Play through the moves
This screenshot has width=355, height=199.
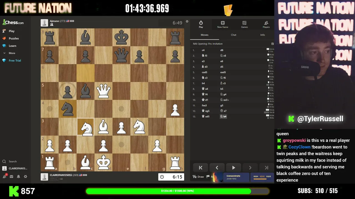pos(234,168)
